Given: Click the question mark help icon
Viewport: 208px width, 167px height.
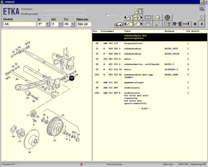Looking at the screenshot, I should (201, 17).
